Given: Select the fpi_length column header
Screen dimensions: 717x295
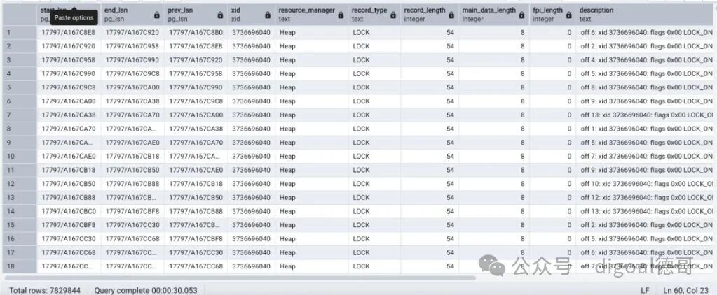Looking at the screenshot, I should tap(553, 15).
